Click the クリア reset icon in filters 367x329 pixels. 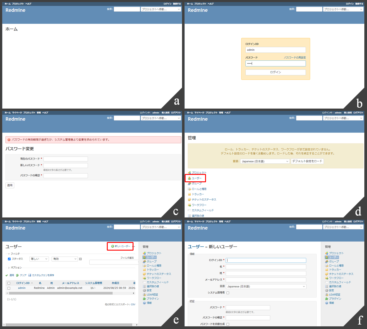pos(17,275)
